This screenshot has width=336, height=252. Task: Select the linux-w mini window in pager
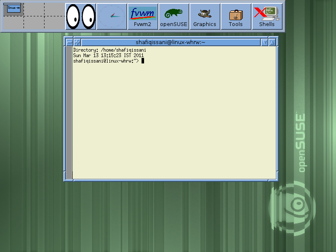(x=14, y=8)
